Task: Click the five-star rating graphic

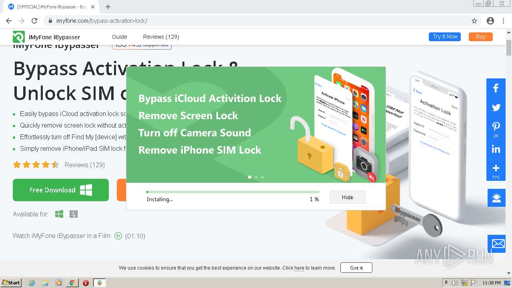Action: (x=36, y=165)
